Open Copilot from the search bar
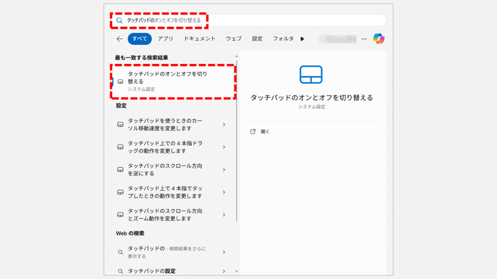 coord(380,39)
